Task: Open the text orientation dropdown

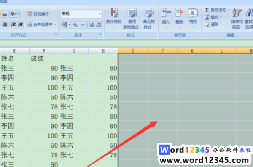Action: pyautogui.click(x=14, y=14)
